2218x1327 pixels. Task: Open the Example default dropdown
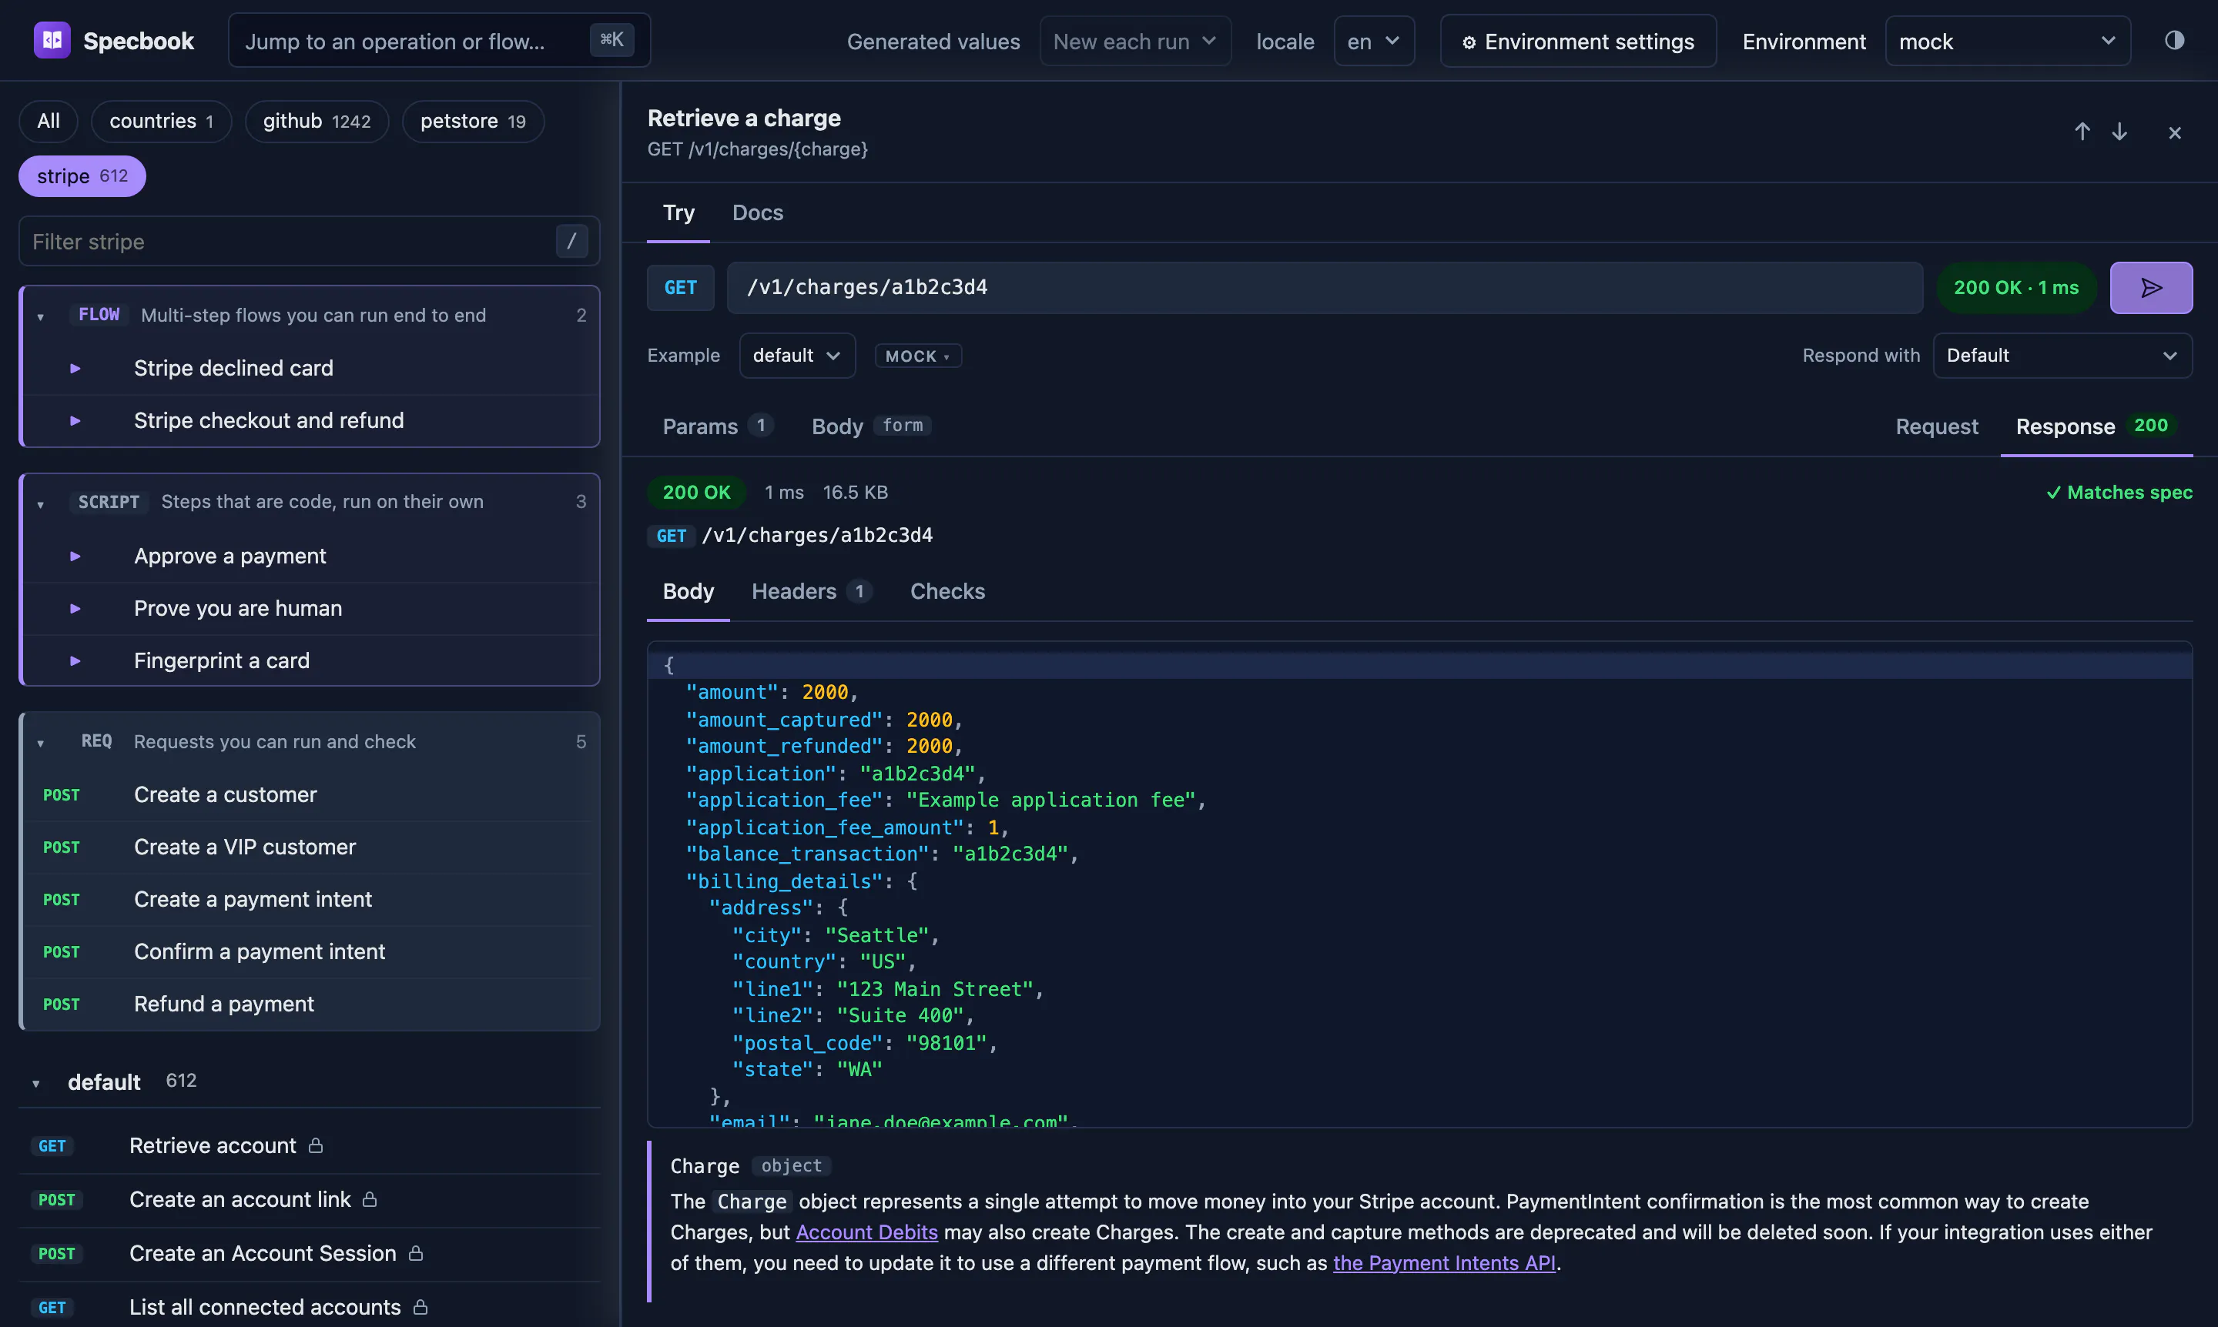click(x=796, y=355)
